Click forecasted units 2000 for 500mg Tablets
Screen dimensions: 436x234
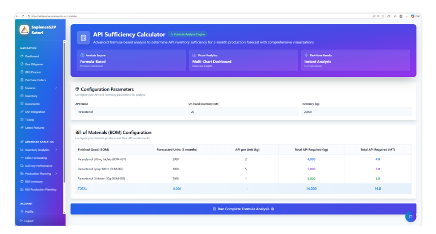tap(175, 159)
